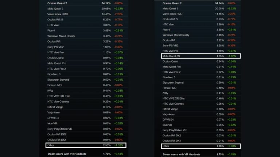Viewport: 280px width, 157px height.
Task: Select Oculus Rift DK1 in the left table
Action: (58, 140)
